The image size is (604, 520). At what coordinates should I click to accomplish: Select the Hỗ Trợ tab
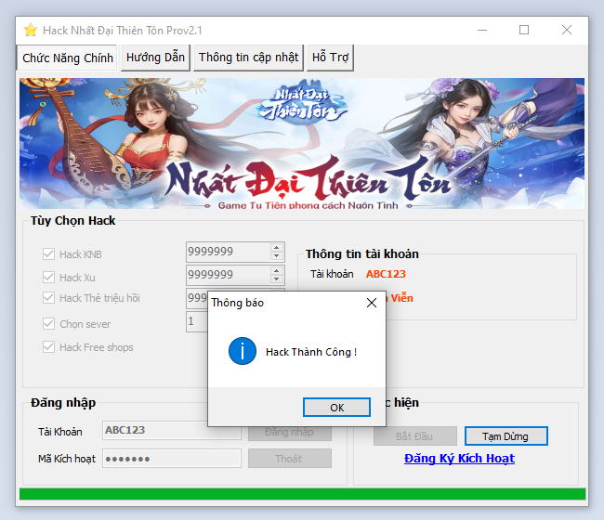tap(330, 58)
